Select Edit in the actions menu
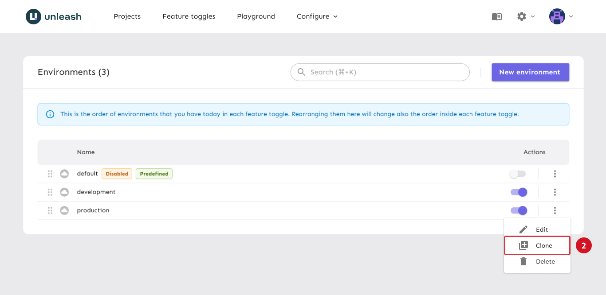 click(537, 229)
